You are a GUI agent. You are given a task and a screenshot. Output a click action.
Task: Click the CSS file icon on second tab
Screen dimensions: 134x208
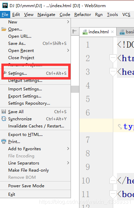[x=122, y=32]
